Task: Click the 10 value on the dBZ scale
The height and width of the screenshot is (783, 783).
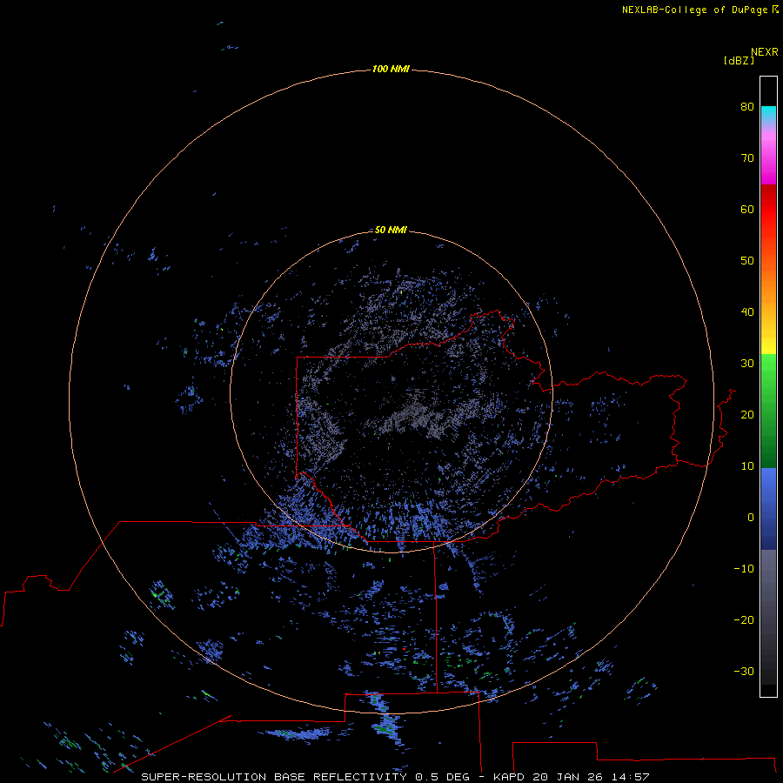Action: pos(747,466)
